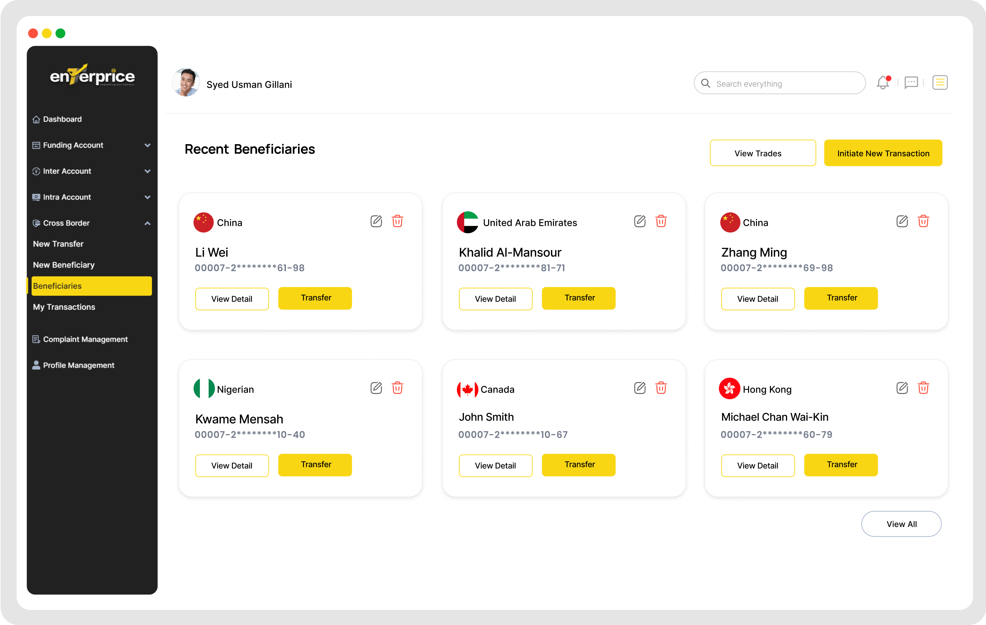986x625 pixels.
Task: Delete the Khalid Al-Mansour beneficiary
Action: [661, 221]
